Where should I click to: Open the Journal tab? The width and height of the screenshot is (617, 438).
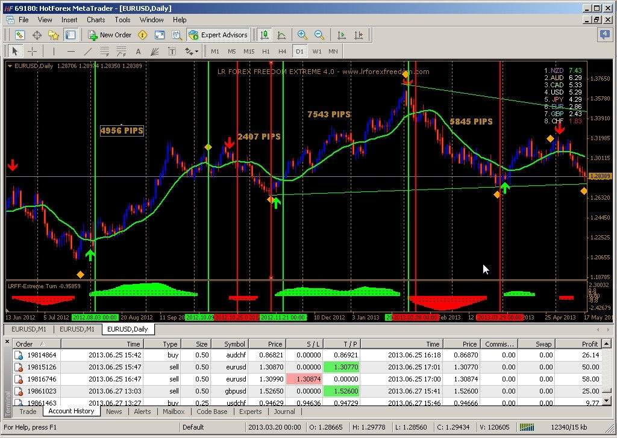[284, 412]
